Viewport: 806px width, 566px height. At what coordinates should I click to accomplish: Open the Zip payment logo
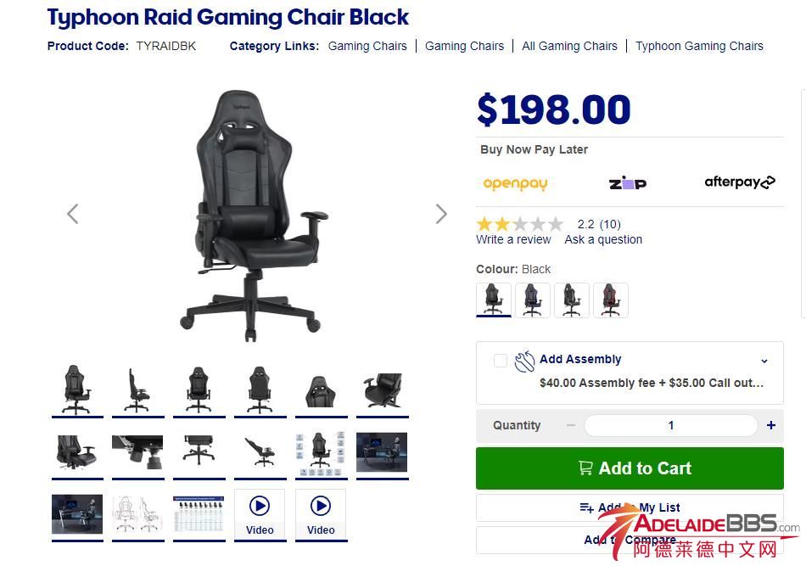[x=628, y=182]
